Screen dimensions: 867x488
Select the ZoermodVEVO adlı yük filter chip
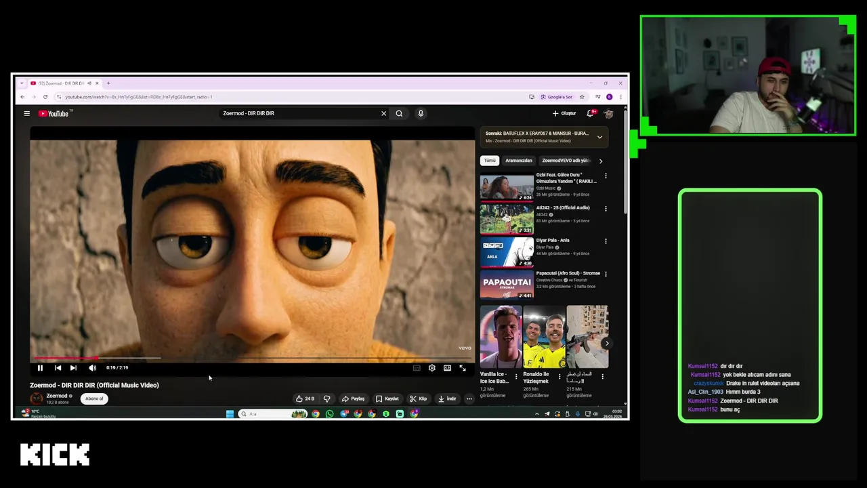566,161
